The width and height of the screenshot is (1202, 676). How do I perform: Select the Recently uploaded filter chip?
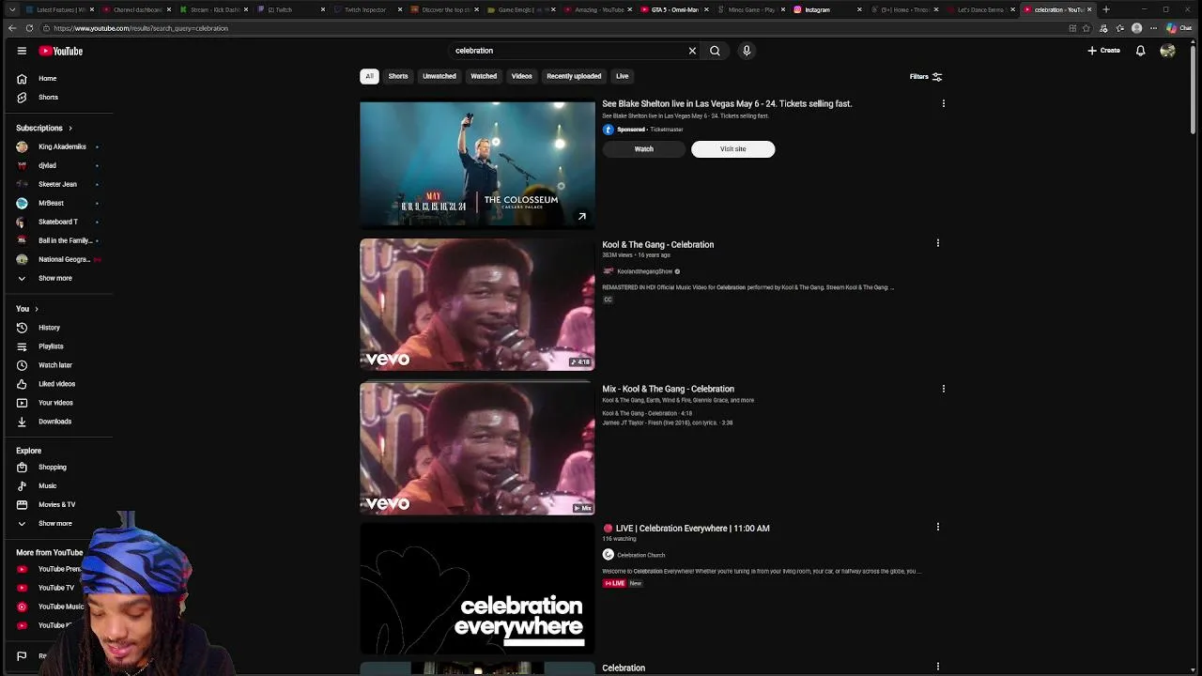[574, 76]
